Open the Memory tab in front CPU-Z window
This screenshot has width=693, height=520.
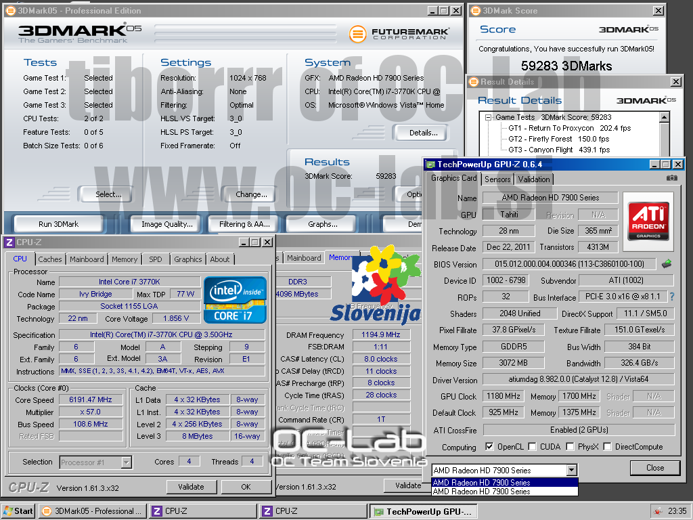(x=125, y=259)
